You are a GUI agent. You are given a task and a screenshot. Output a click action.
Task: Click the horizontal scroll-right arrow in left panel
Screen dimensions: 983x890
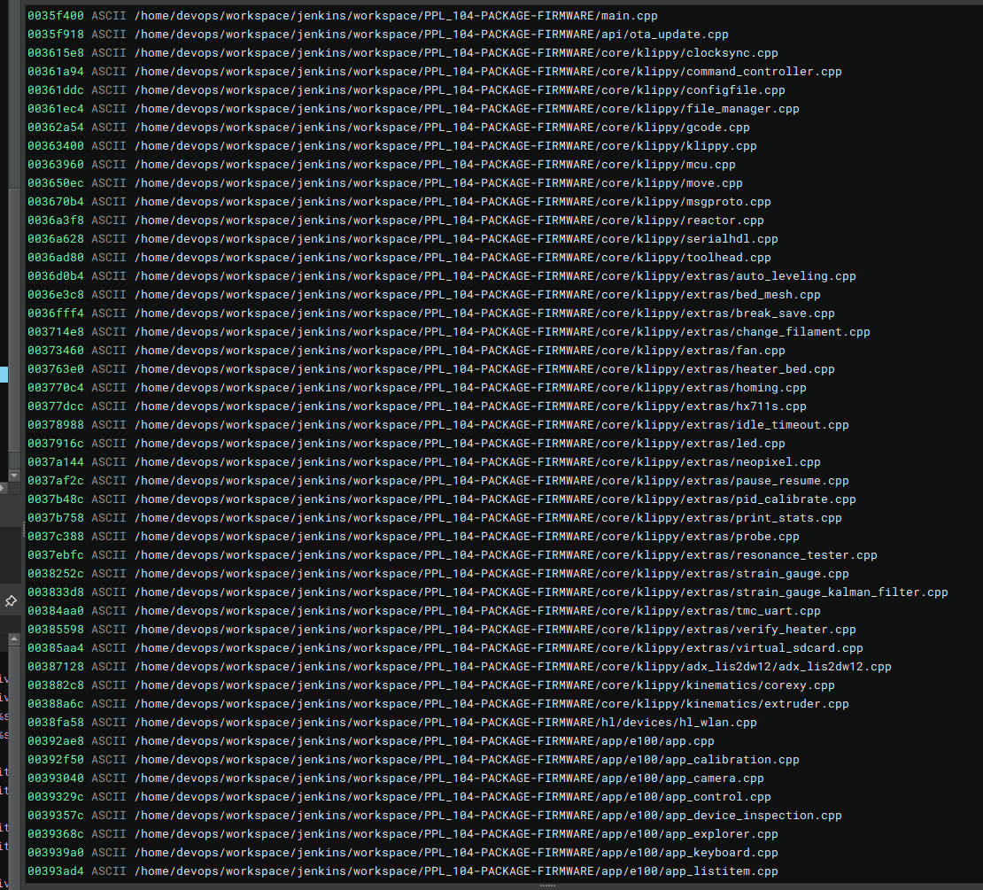pos(4,488)
